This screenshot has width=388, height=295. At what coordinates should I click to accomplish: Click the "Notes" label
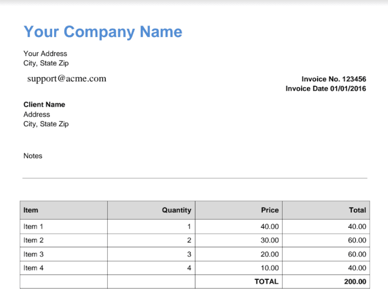(33, 156)
